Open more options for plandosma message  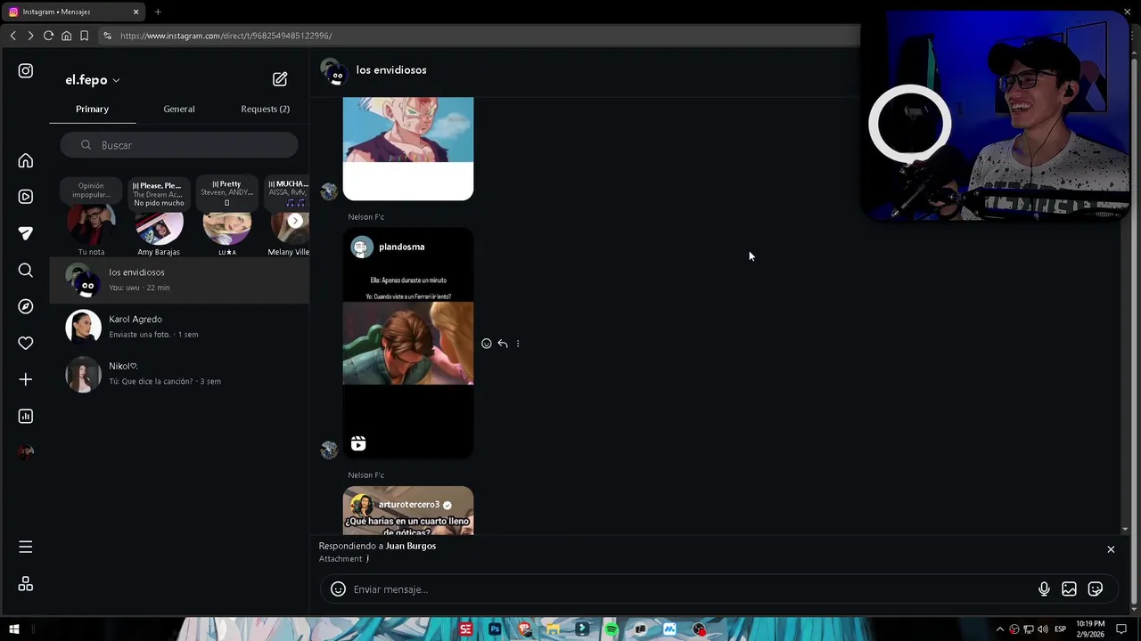tap(518, 344)
